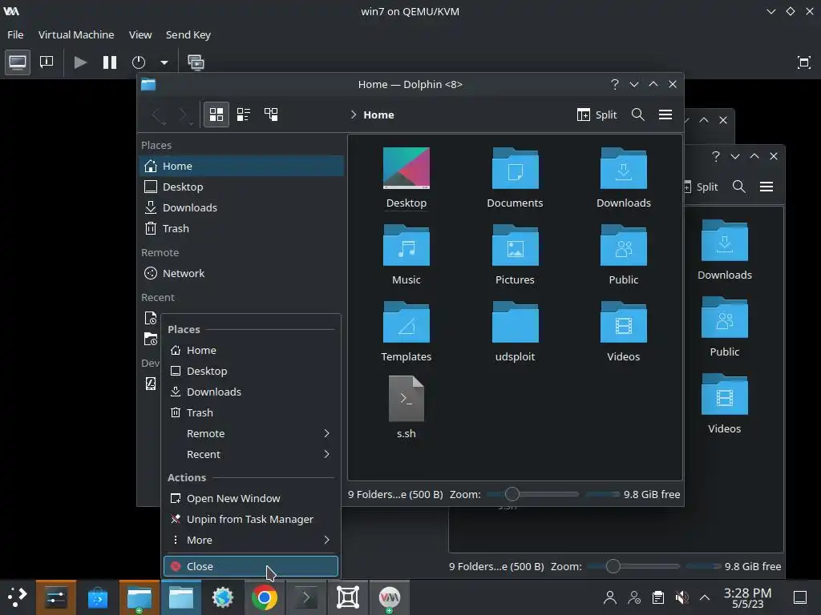Screen dimensions: 821x615
Task: Click Split in back Dolphin window
Action: point(701,187)
